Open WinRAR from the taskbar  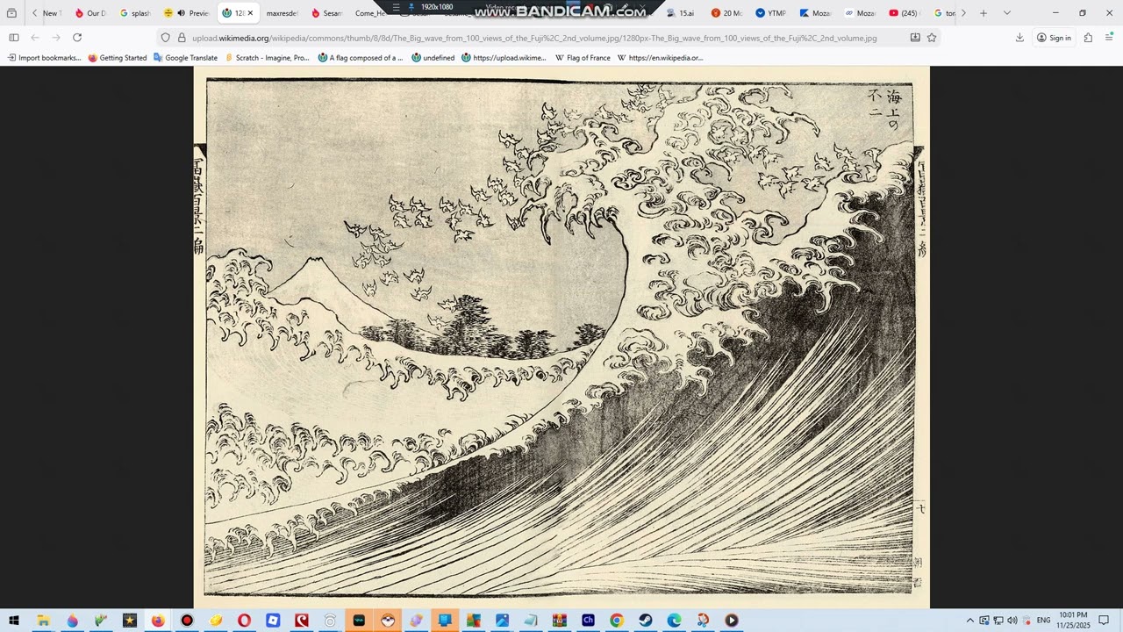pos(560,621)
